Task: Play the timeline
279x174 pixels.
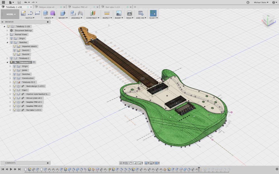Action: pyautogui.click(x=11, y=169)
